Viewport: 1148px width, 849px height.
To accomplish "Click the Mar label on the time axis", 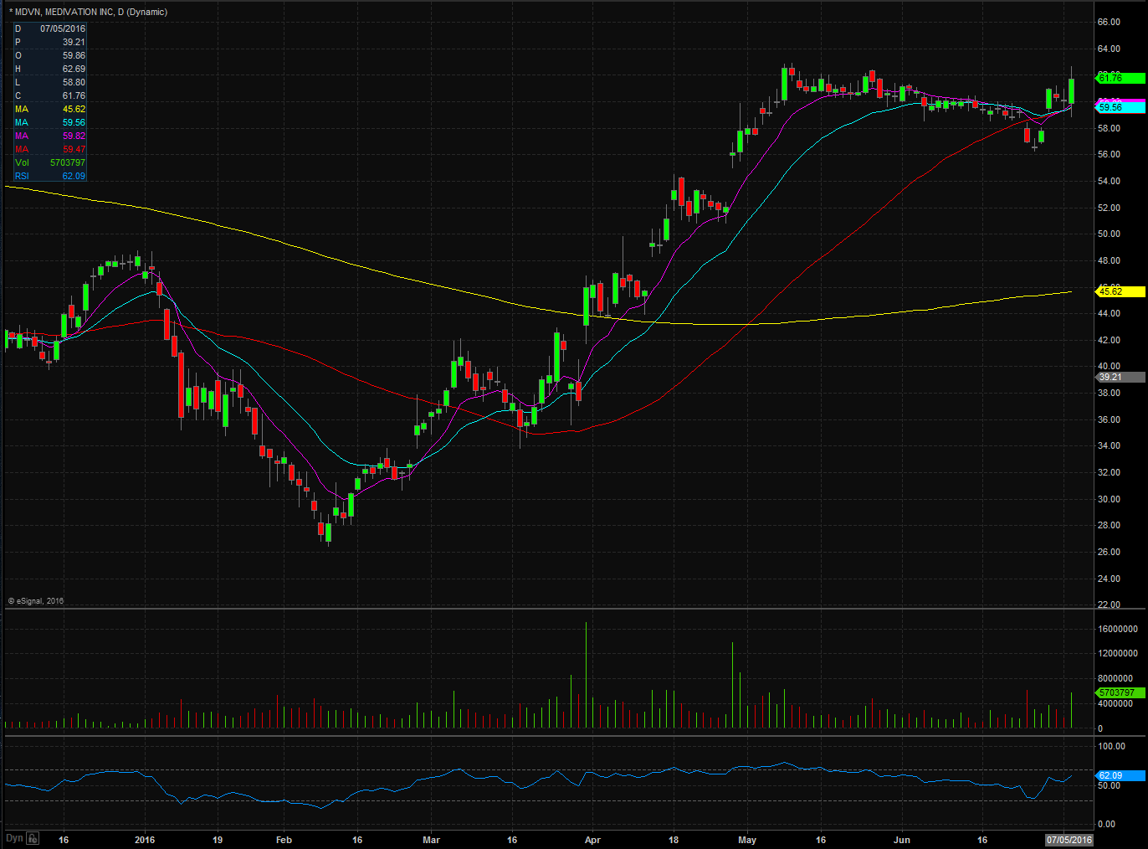I will pyautogui.click(x=431, y=840).
